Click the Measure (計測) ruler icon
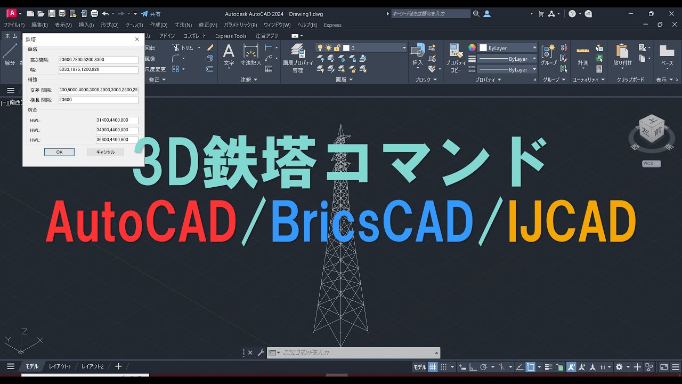 (583, 55)
